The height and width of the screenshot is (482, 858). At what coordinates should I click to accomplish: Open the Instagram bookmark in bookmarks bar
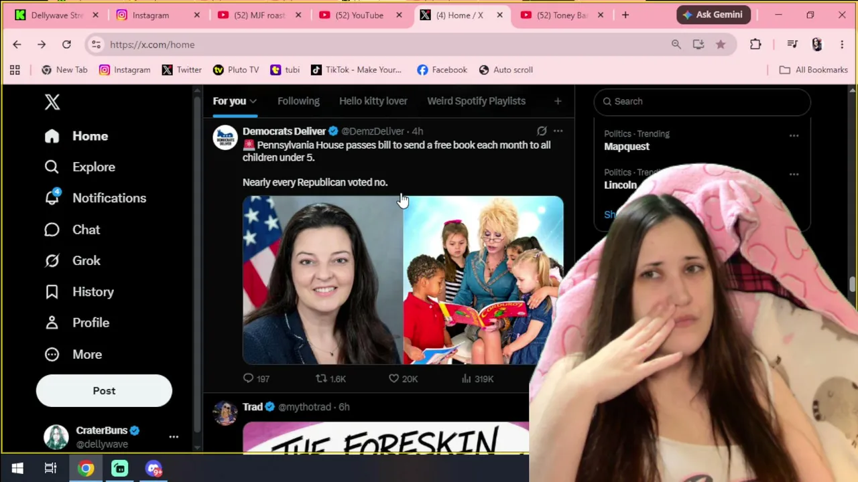tap(125, 70)
